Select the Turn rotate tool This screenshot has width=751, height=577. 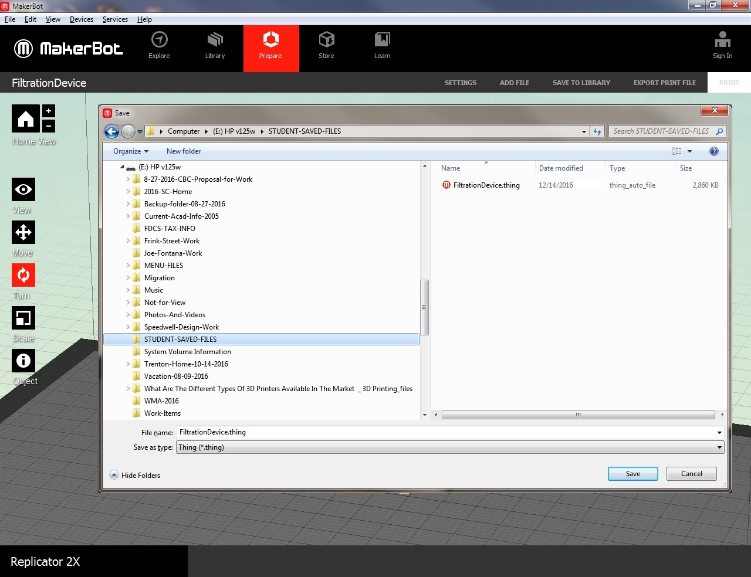pyautogui.click(x=23, y=275)
